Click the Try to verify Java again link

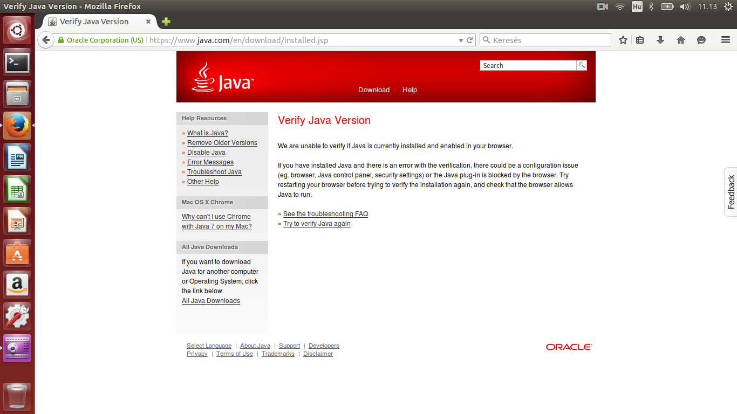tap(317, 224)
